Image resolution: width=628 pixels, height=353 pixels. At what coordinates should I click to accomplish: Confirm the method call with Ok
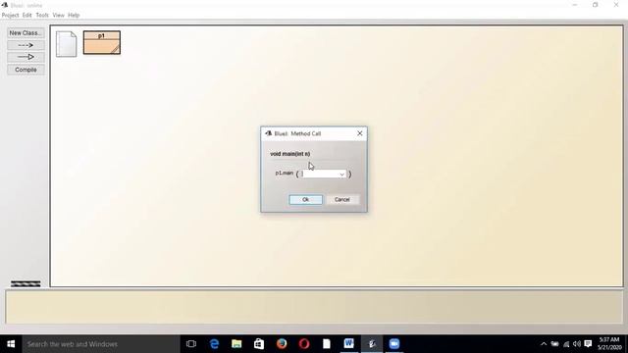point(305,199)
